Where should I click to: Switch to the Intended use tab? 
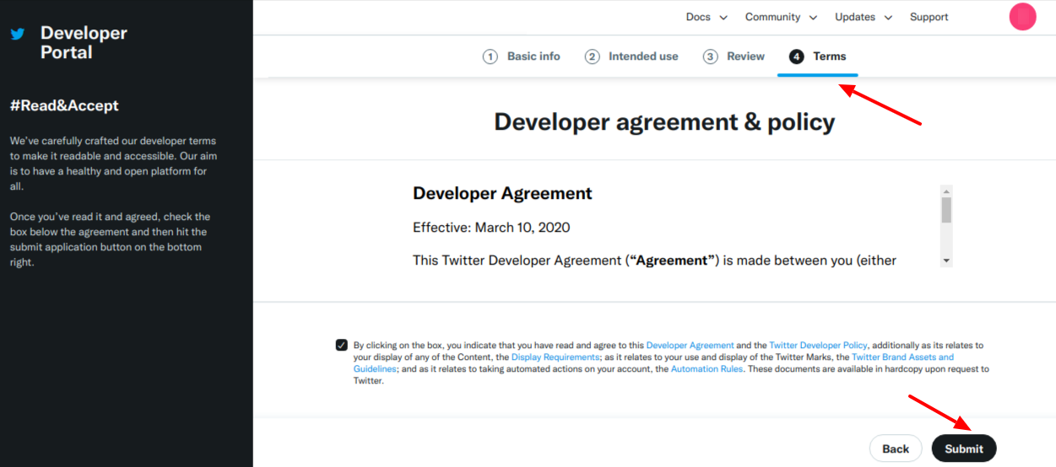642,56
